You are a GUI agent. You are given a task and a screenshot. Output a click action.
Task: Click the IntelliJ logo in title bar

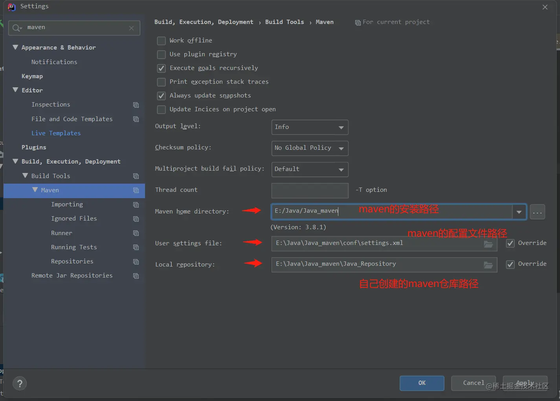(12, 7)
